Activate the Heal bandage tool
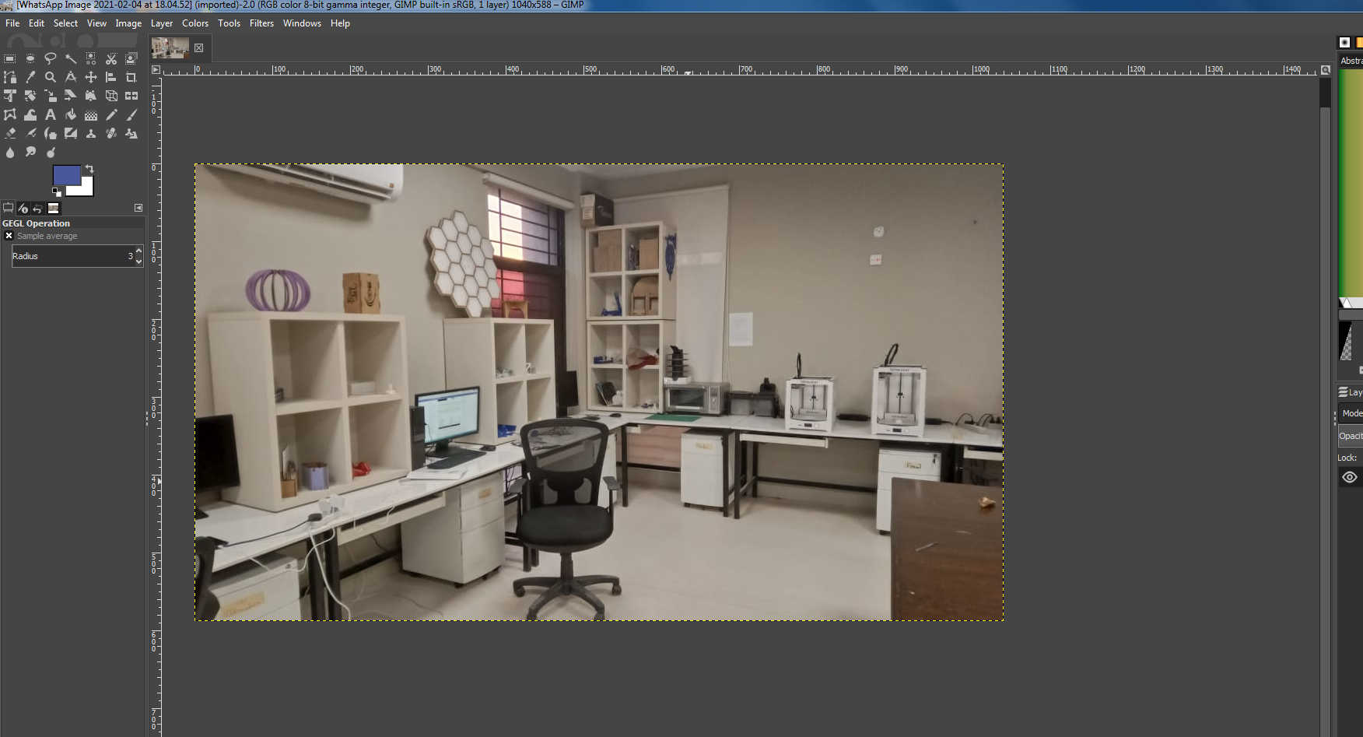1363x737 pixels. (111, 133)
